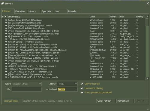
Task: Click the server list scrollbar thumb
Action: tap(147, 22)
